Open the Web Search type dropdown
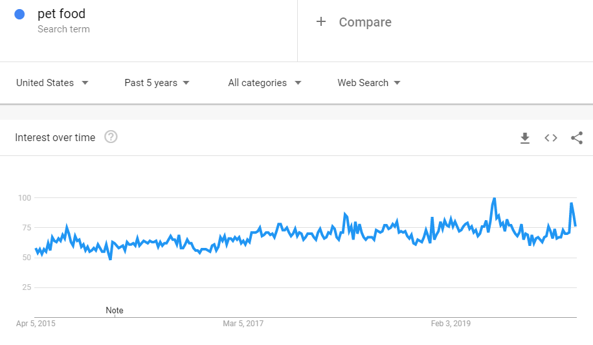The height and width of the screenshot is (345, 593). pyautogui.click(x=369, y=83)
